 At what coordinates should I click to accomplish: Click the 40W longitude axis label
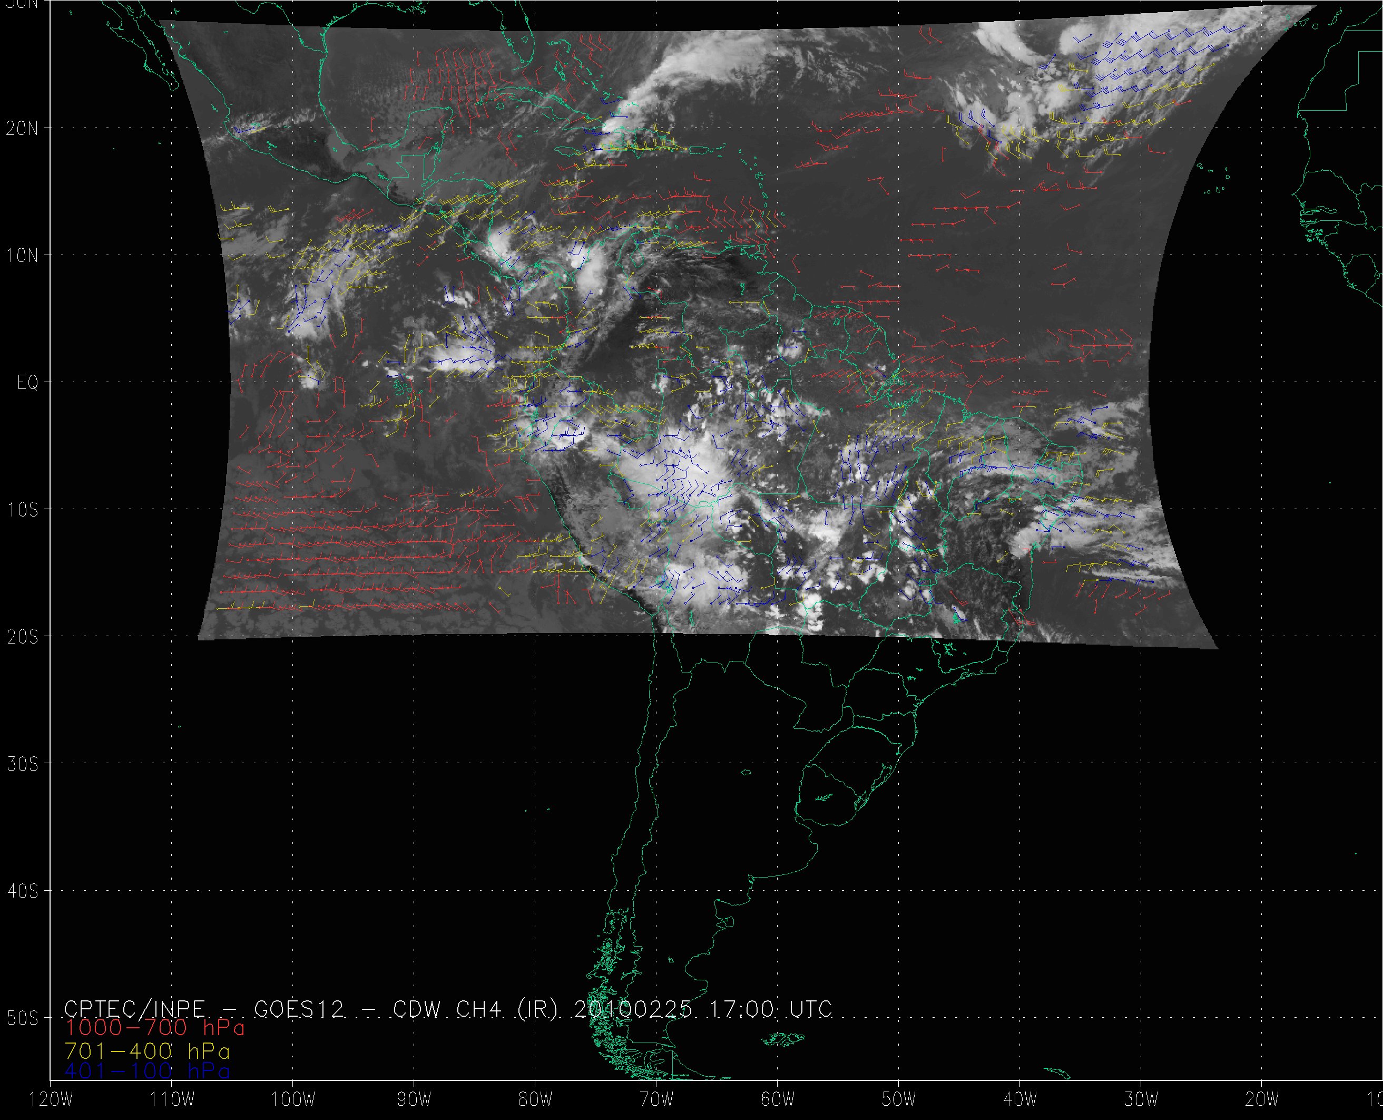tap(1020, 1099)
